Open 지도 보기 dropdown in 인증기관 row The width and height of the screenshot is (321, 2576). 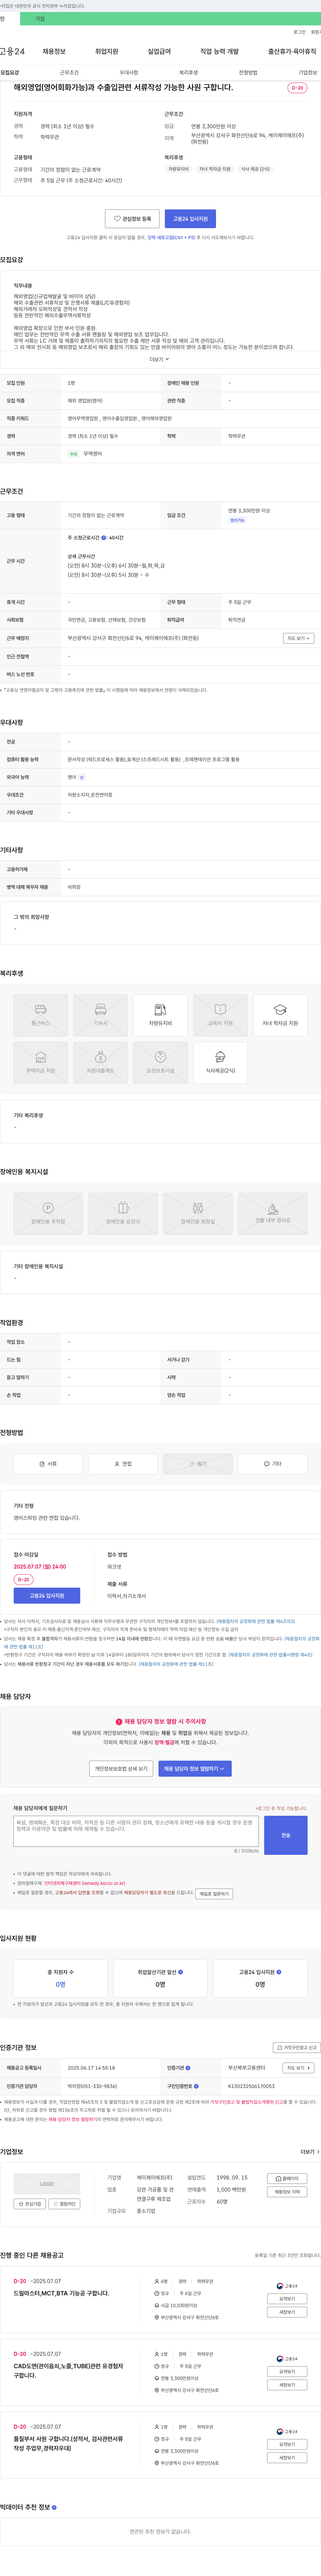(298, 2068)
